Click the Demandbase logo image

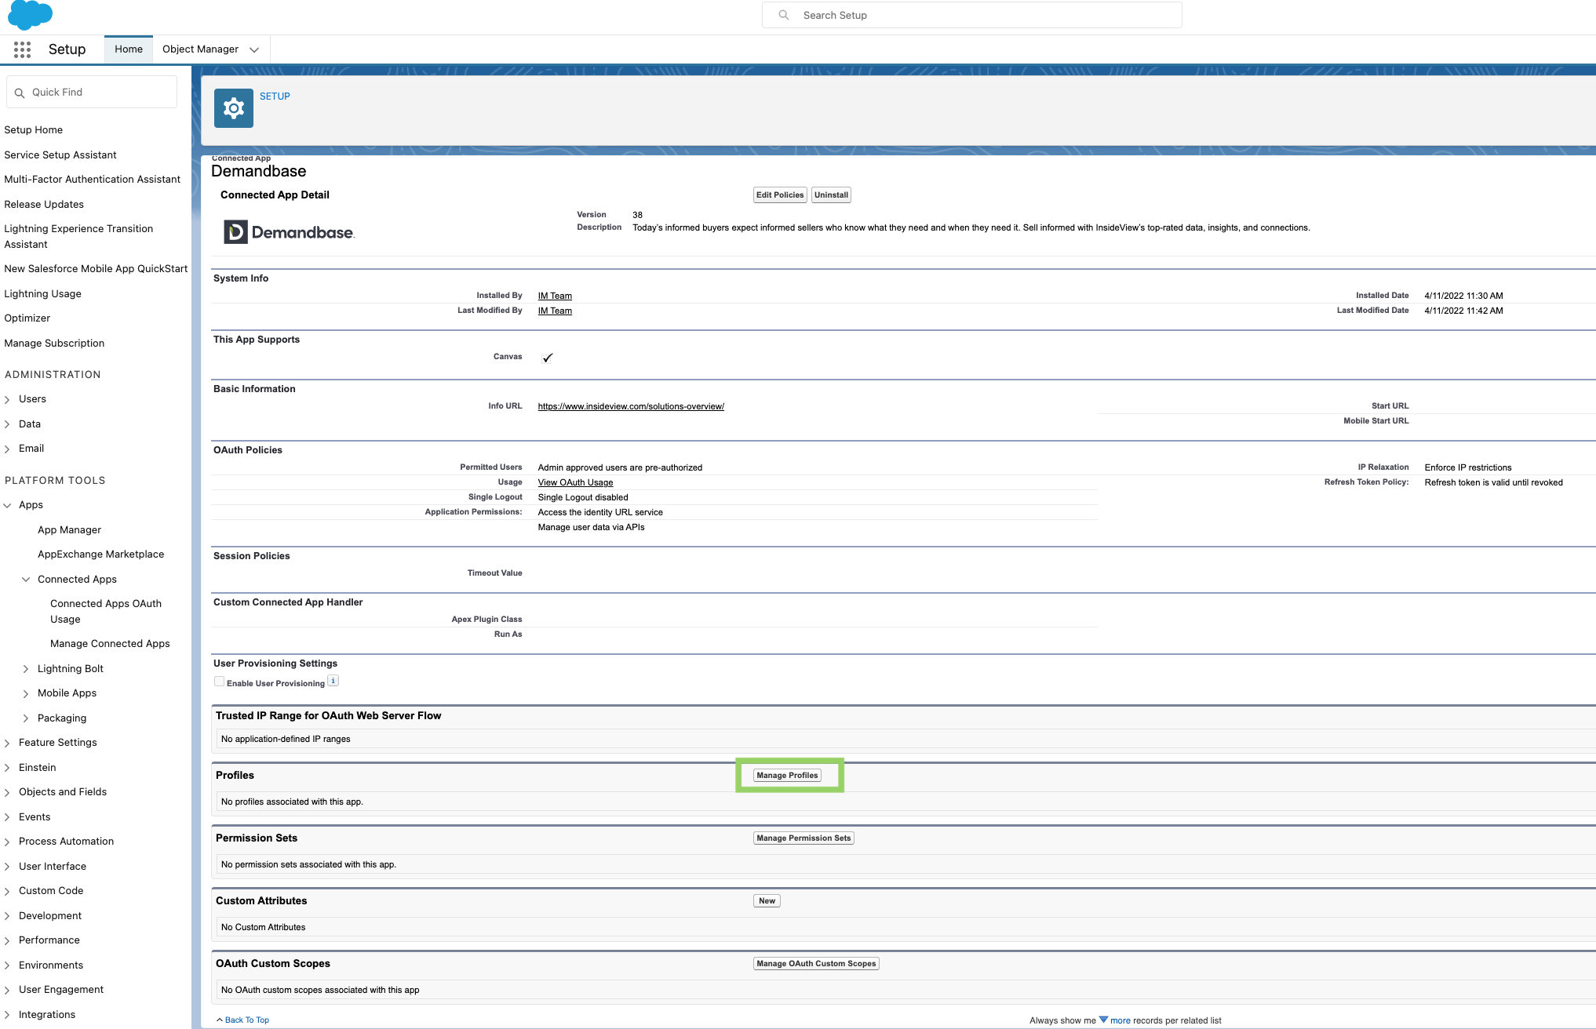pos(290,232)
